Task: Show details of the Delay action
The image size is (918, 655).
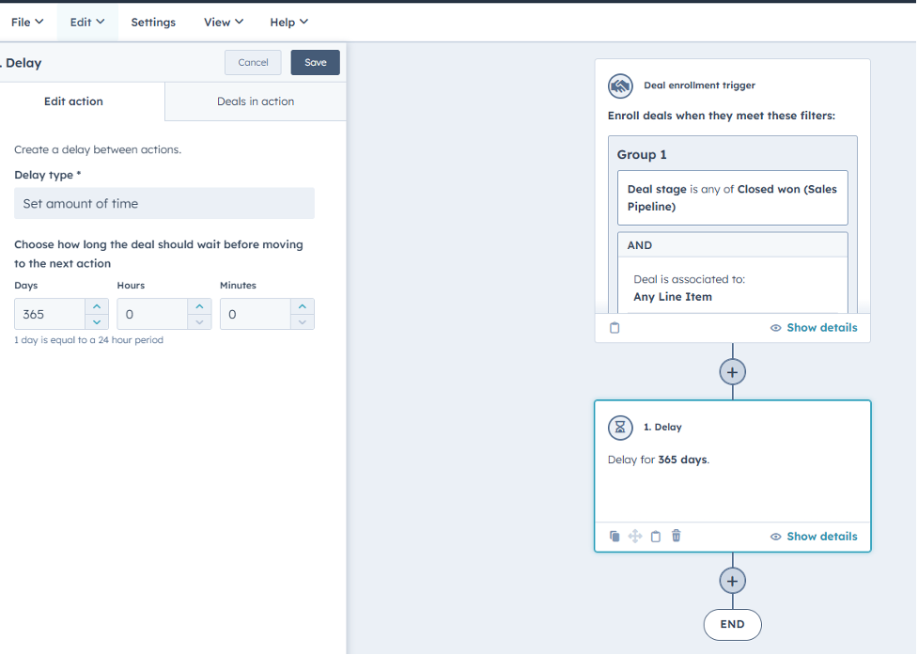Action: tap(814, 537)
